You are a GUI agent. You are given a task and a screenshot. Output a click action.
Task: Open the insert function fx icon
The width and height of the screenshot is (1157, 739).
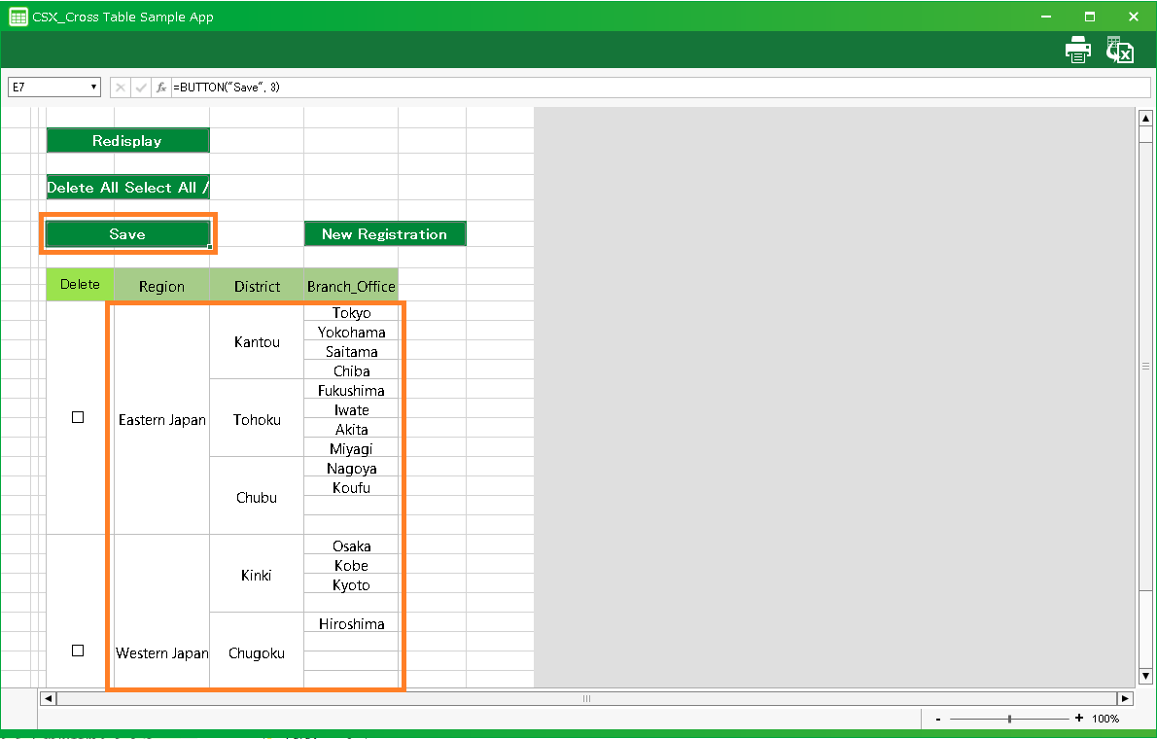(x=161, y=88)
